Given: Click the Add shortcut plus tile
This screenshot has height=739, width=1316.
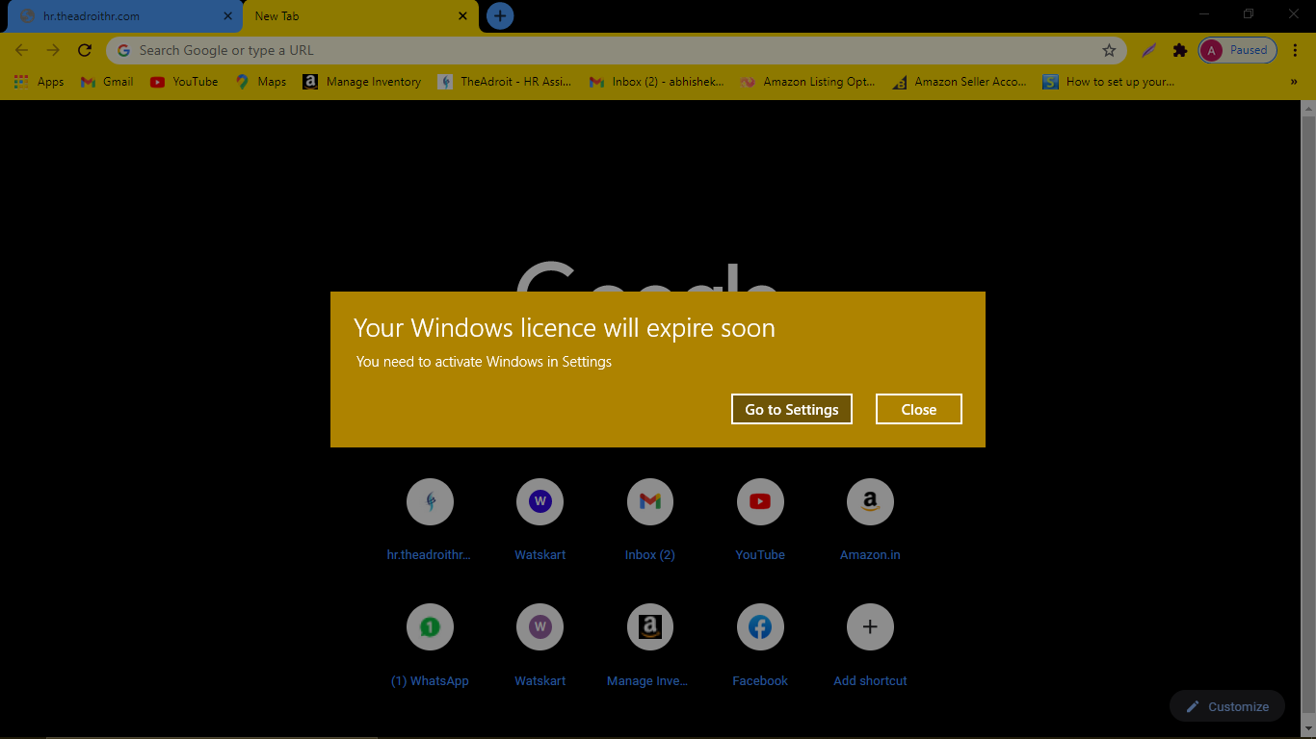Looking at the screenshot, I should (870, 645).
